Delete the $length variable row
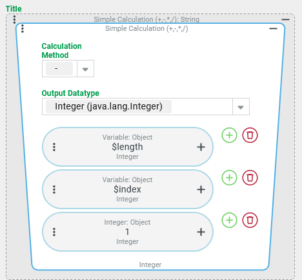The height and width of the screenshot is (280, 302). click(250, 135)
